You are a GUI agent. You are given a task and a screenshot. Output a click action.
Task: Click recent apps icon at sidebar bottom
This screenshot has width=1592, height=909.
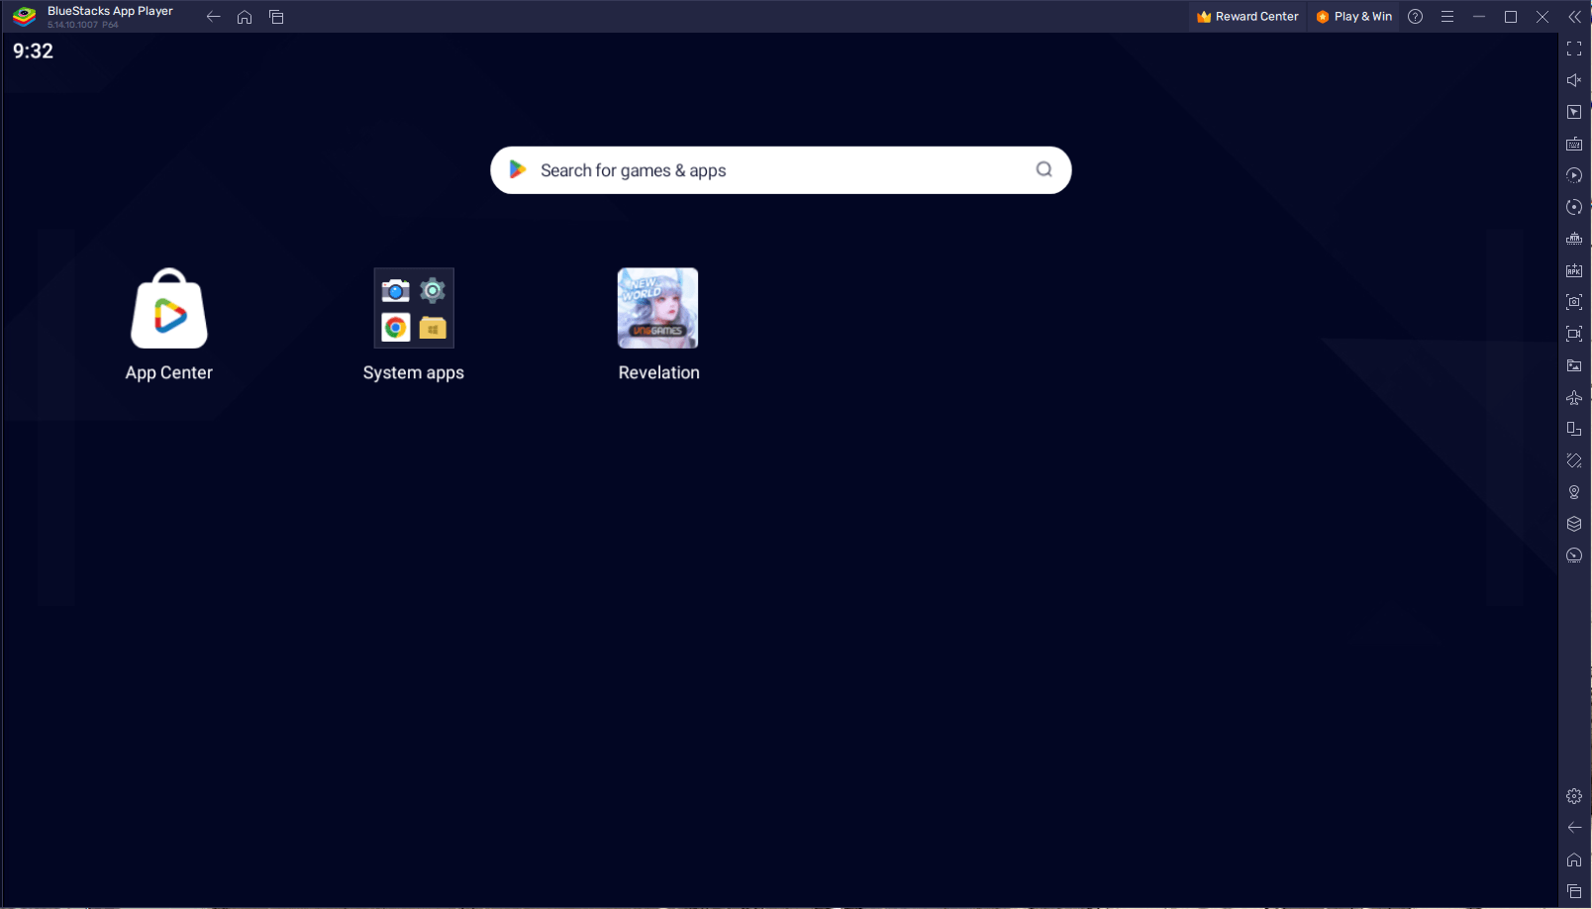[1574, 891]
